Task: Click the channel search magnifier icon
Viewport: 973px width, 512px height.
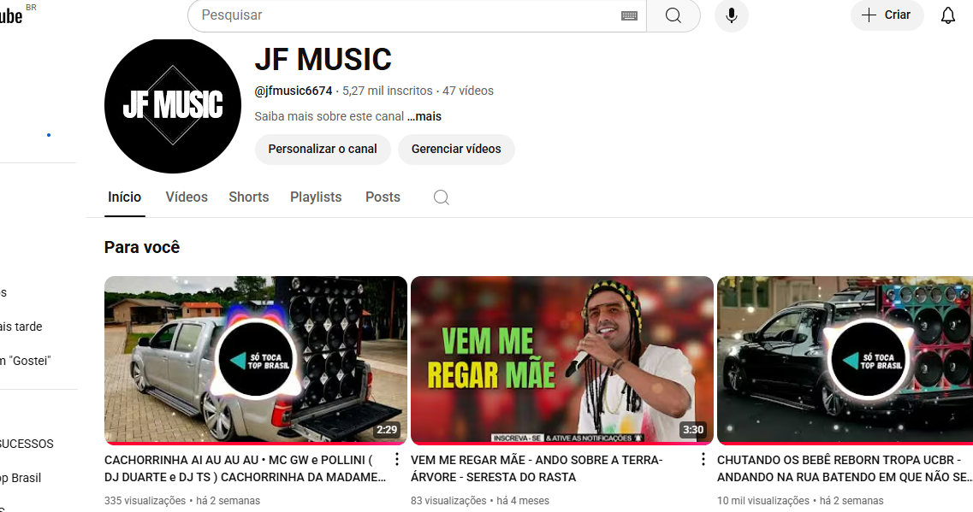Action: (x=442, y=197)
